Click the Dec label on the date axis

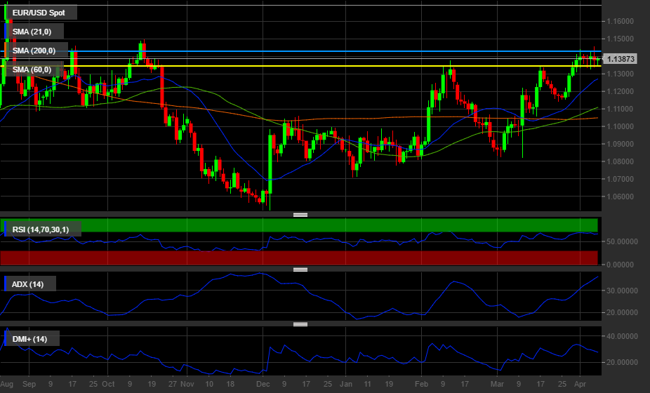pos(263,385)
